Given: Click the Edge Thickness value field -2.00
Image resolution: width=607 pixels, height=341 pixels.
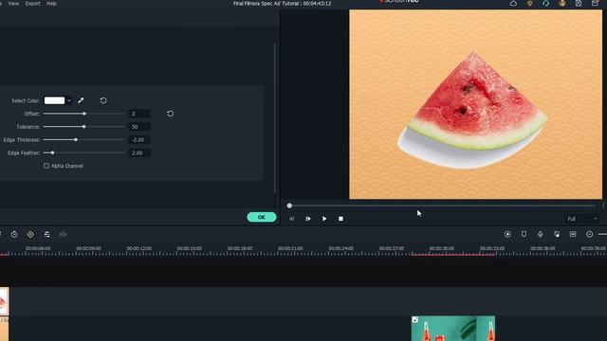Looking at the screenshot, I should [x=139, y=139].
